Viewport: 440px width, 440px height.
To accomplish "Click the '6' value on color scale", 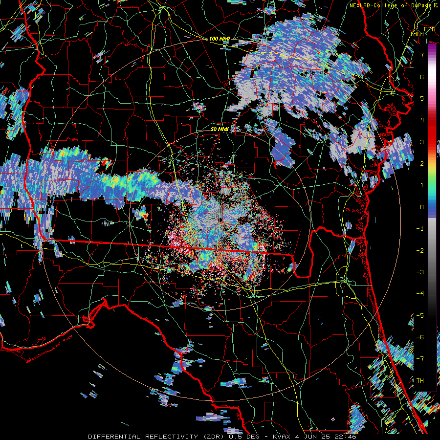I will 422,77.
